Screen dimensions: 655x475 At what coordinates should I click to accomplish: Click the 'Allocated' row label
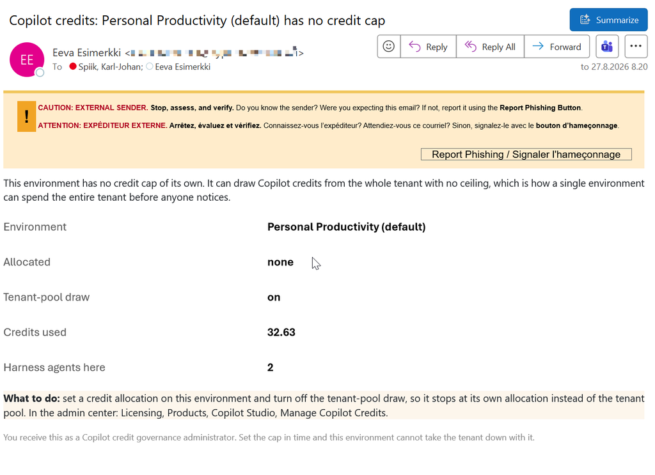pyautogui.click(x=27, y=262)
